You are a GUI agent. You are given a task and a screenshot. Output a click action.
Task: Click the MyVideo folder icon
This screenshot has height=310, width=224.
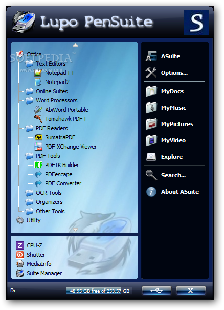(x=151, y=140)
